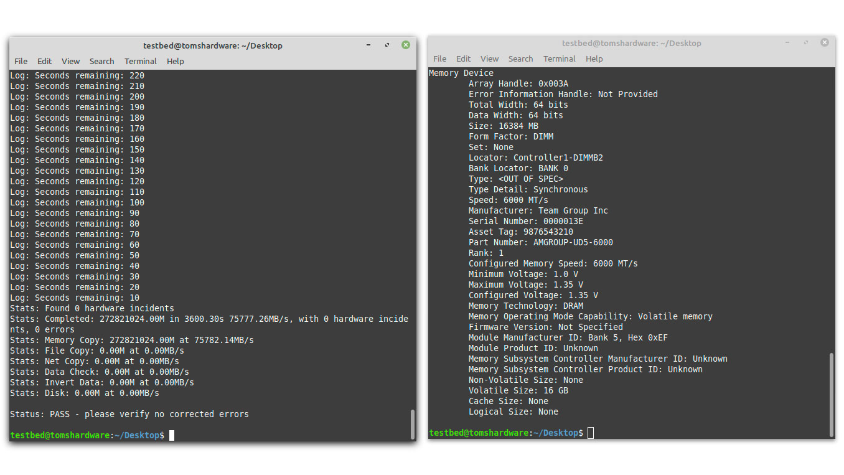The height and width of the screenshot is (475, 844).
Task: Click 'Stats: Data Check' line
Action: pyautogui.click(x=100, y=372)
